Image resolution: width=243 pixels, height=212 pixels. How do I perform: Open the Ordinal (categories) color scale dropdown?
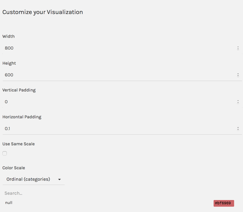coord(33,179)
